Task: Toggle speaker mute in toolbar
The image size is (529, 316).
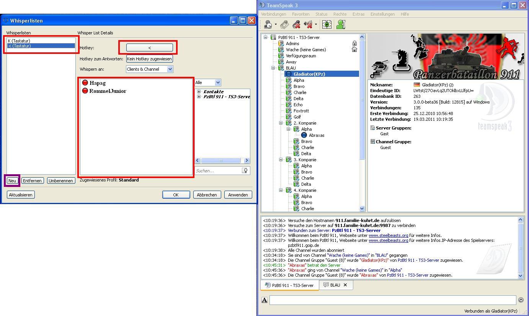Action: pos(308,25)
